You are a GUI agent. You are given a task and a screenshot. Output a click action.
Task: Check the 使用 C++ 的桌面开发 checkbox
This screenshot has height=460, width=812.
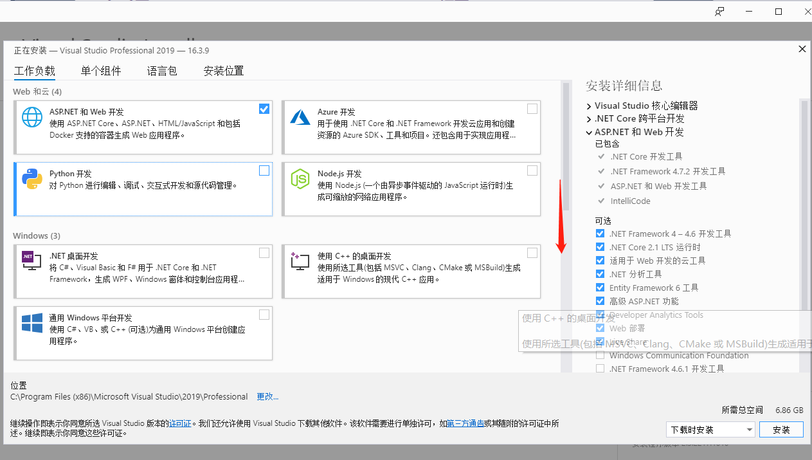point(532,253)
